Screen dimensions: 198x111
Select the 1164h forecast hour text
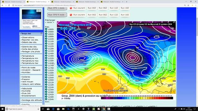coord(51,63)
